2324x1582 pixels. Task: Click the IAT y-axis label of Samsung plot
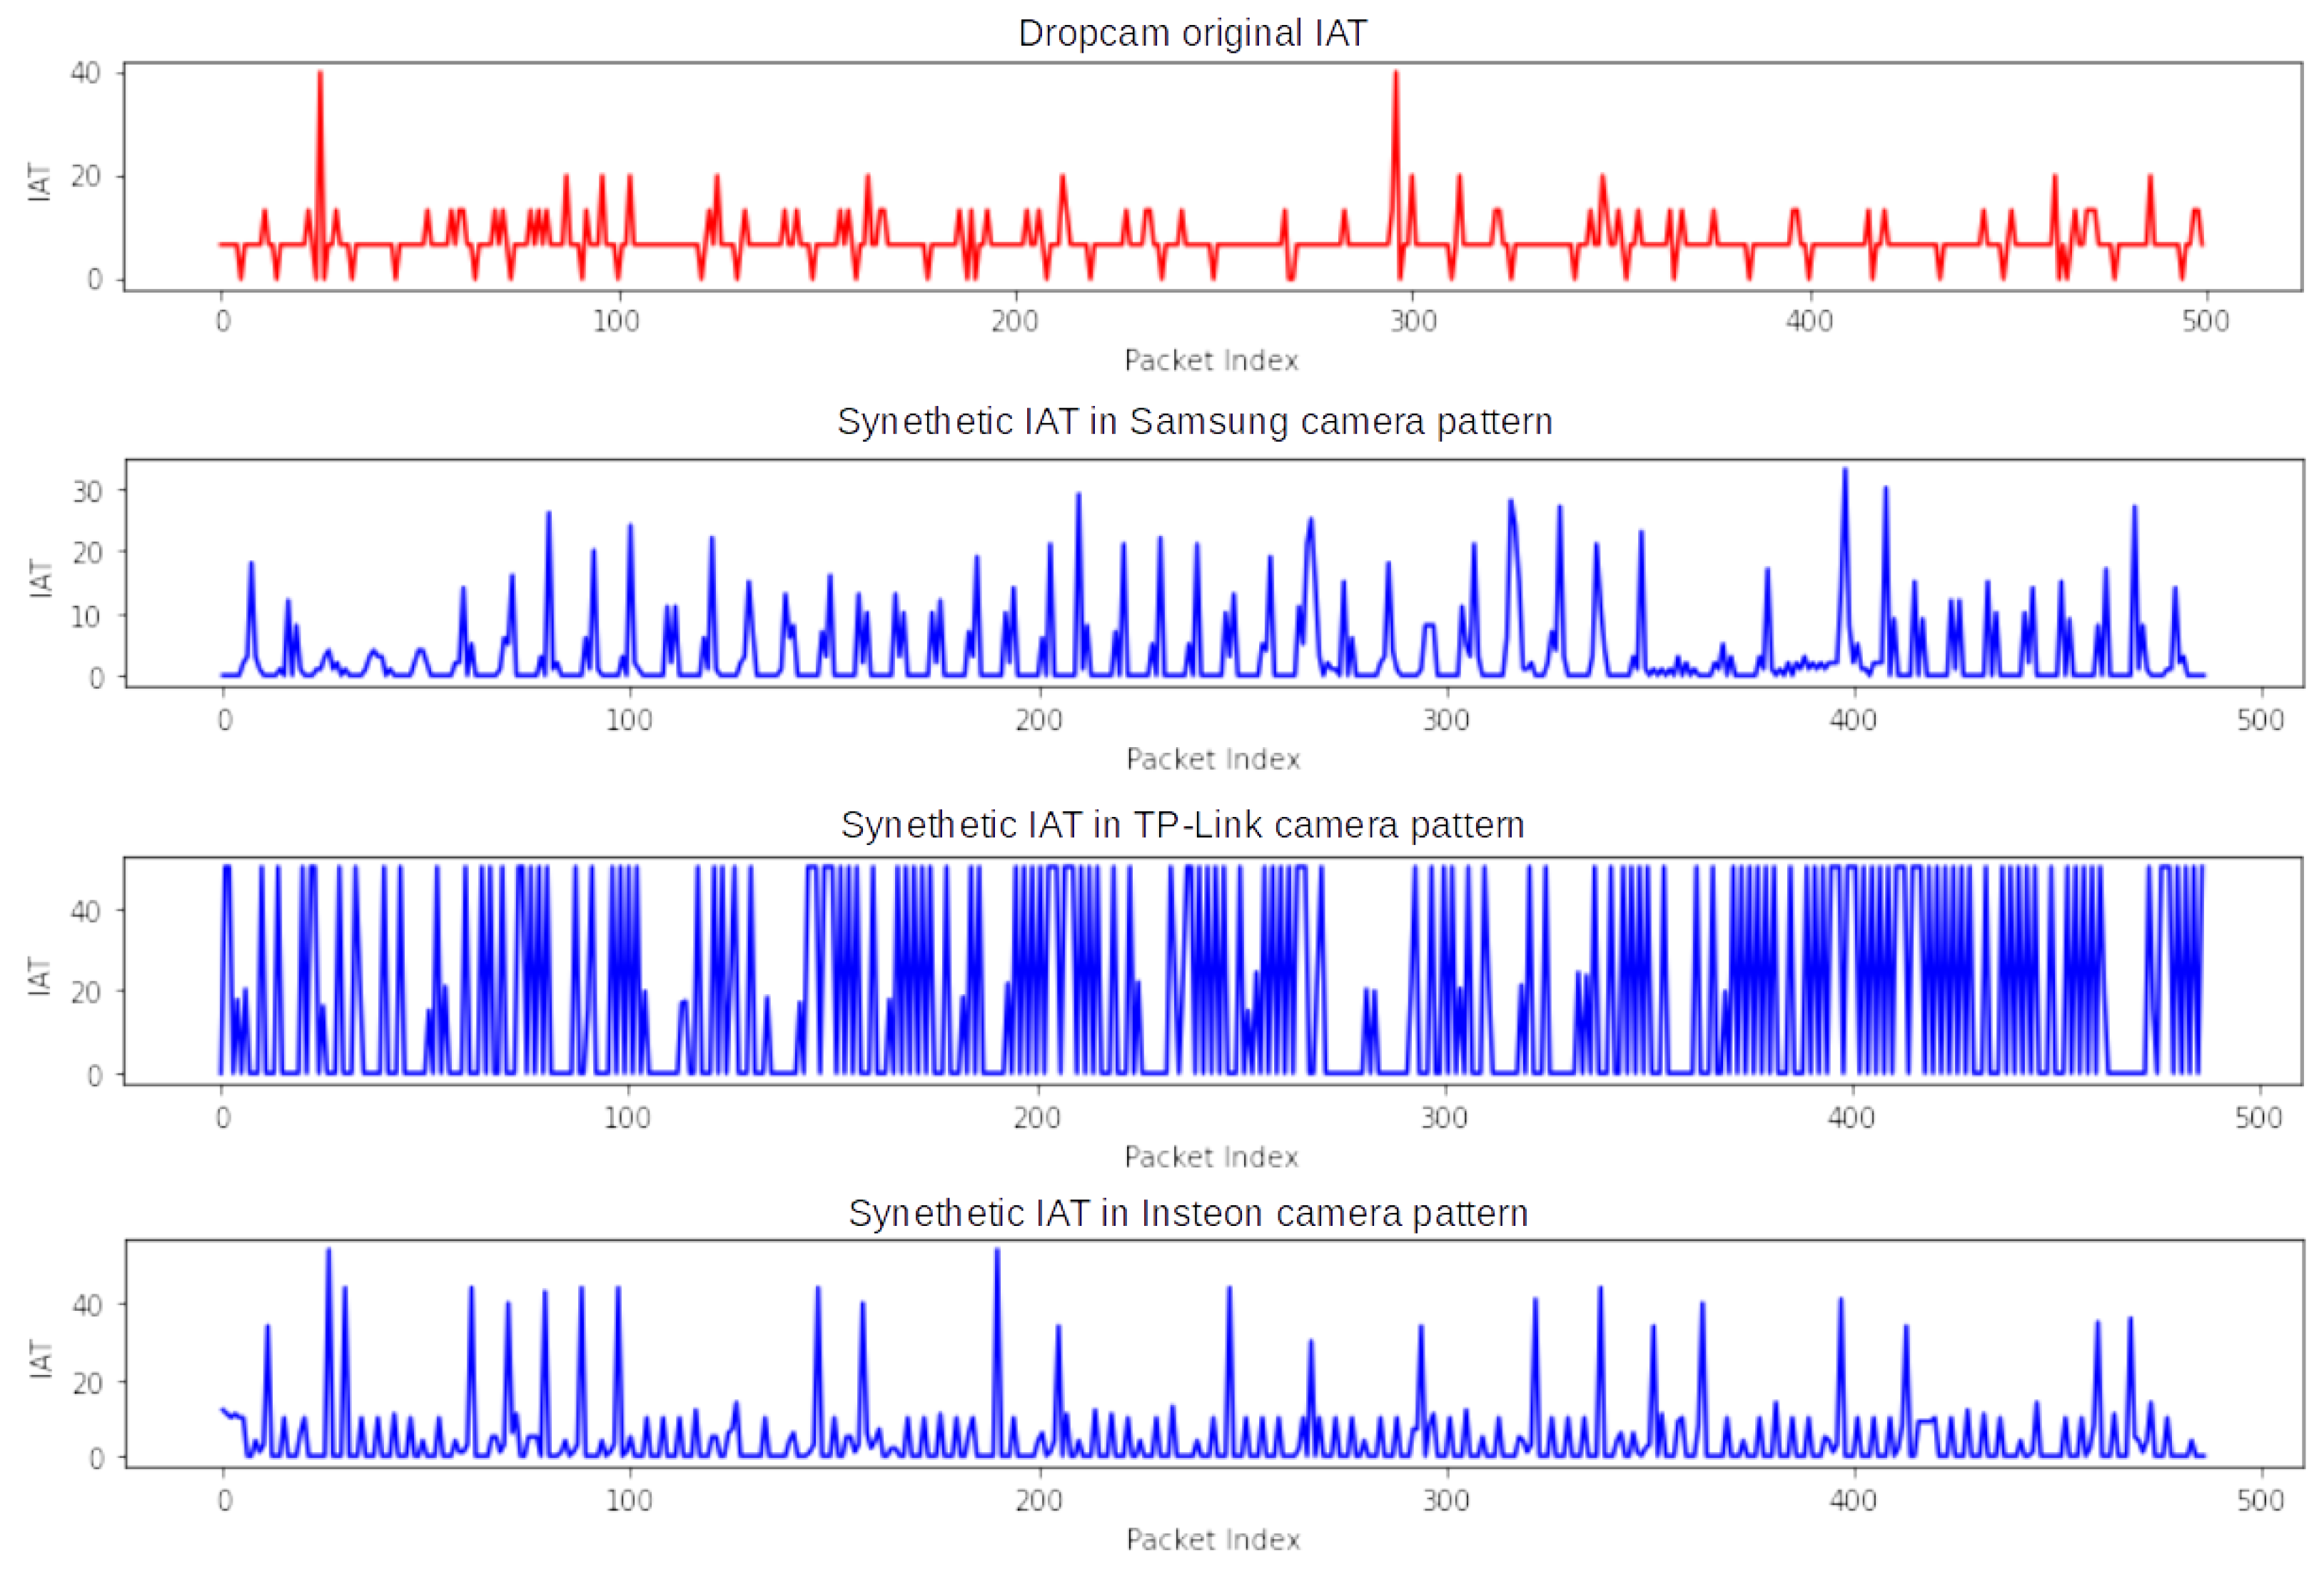coord(40,578)
